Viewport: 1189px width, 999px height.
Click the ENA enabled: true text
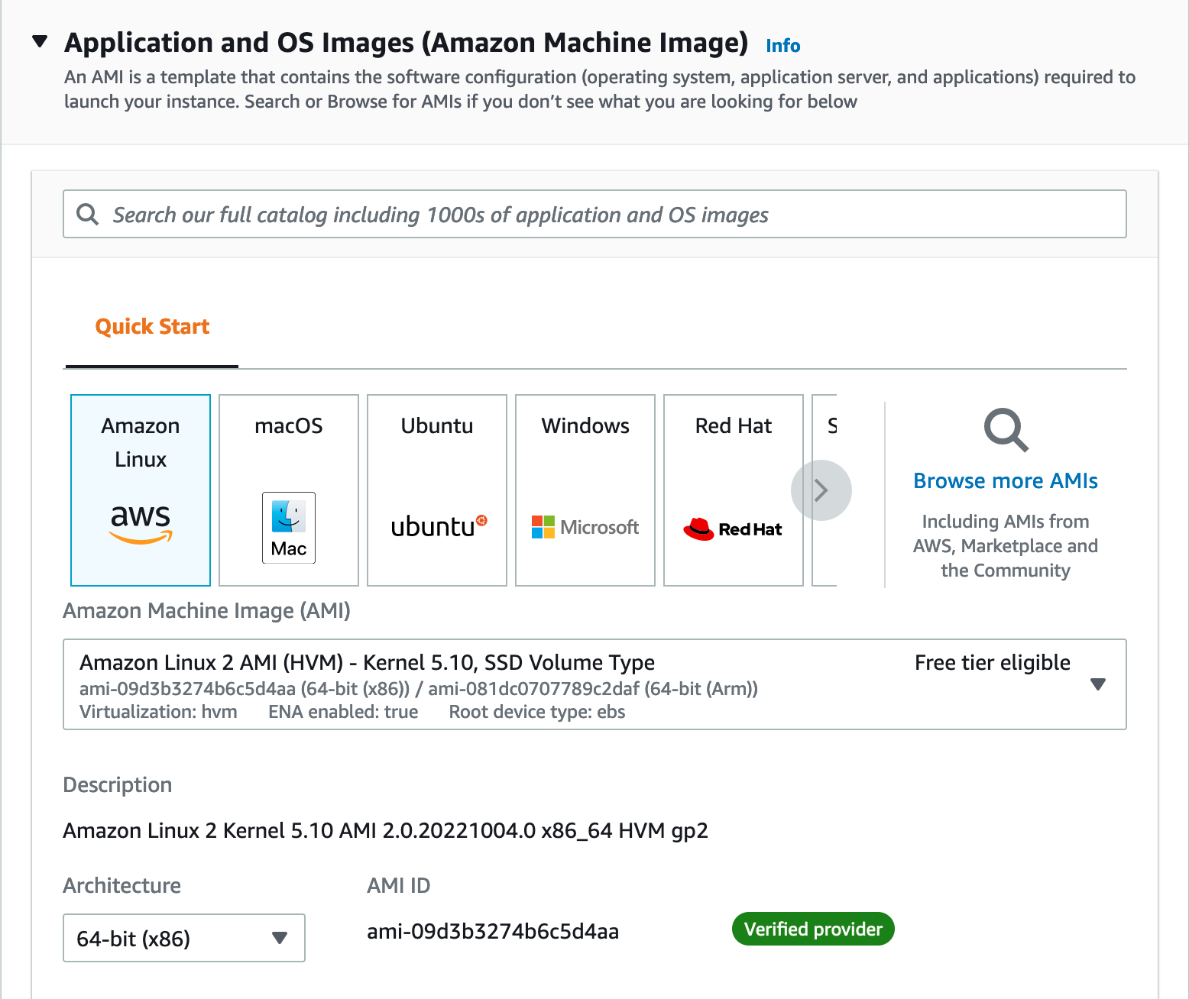coord(343,712)
